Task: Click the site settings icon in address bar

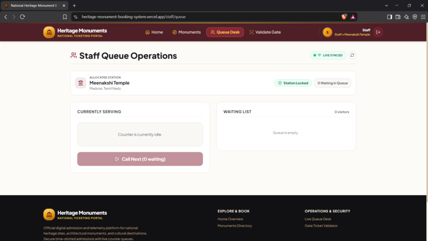Action: point(75,16)
